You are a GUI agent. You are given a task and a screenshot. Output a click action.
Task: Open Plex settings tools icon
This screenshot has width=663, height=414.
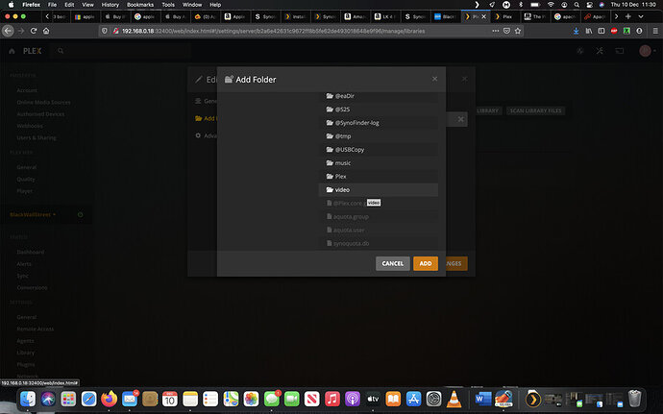600,51
